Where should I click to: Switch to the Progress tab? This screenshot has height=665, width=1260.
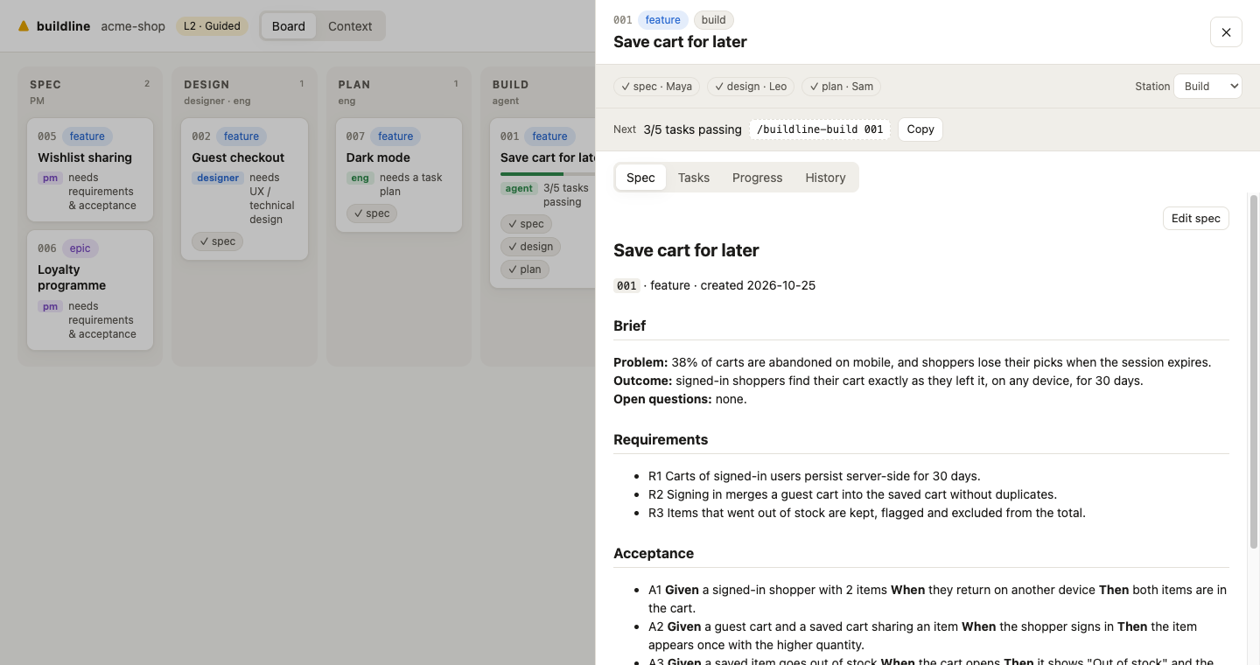coord(757,178)
